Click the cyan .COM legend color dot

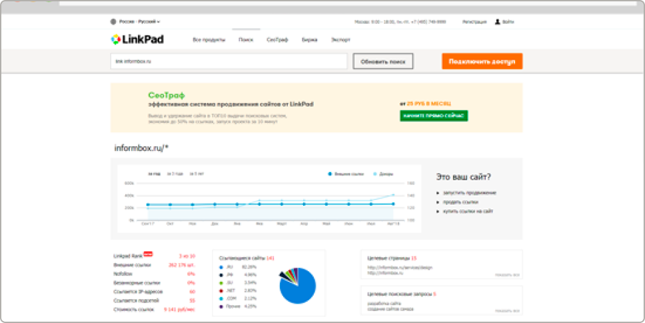click(221, 298)
